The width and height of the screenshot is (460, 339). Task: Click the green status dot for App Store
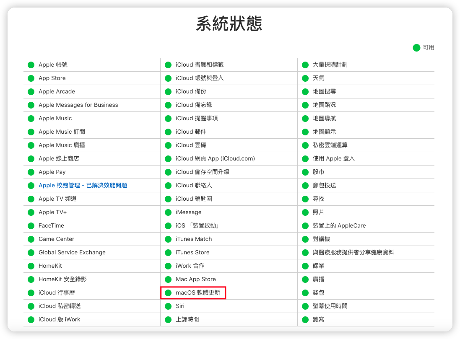click(31, 78)
